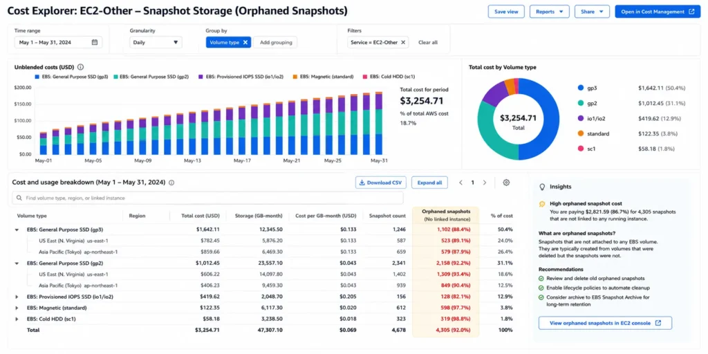
Task: Click the gp3 blue dot in donut legend
Action: pyautogui.click(x=580, y=88)
